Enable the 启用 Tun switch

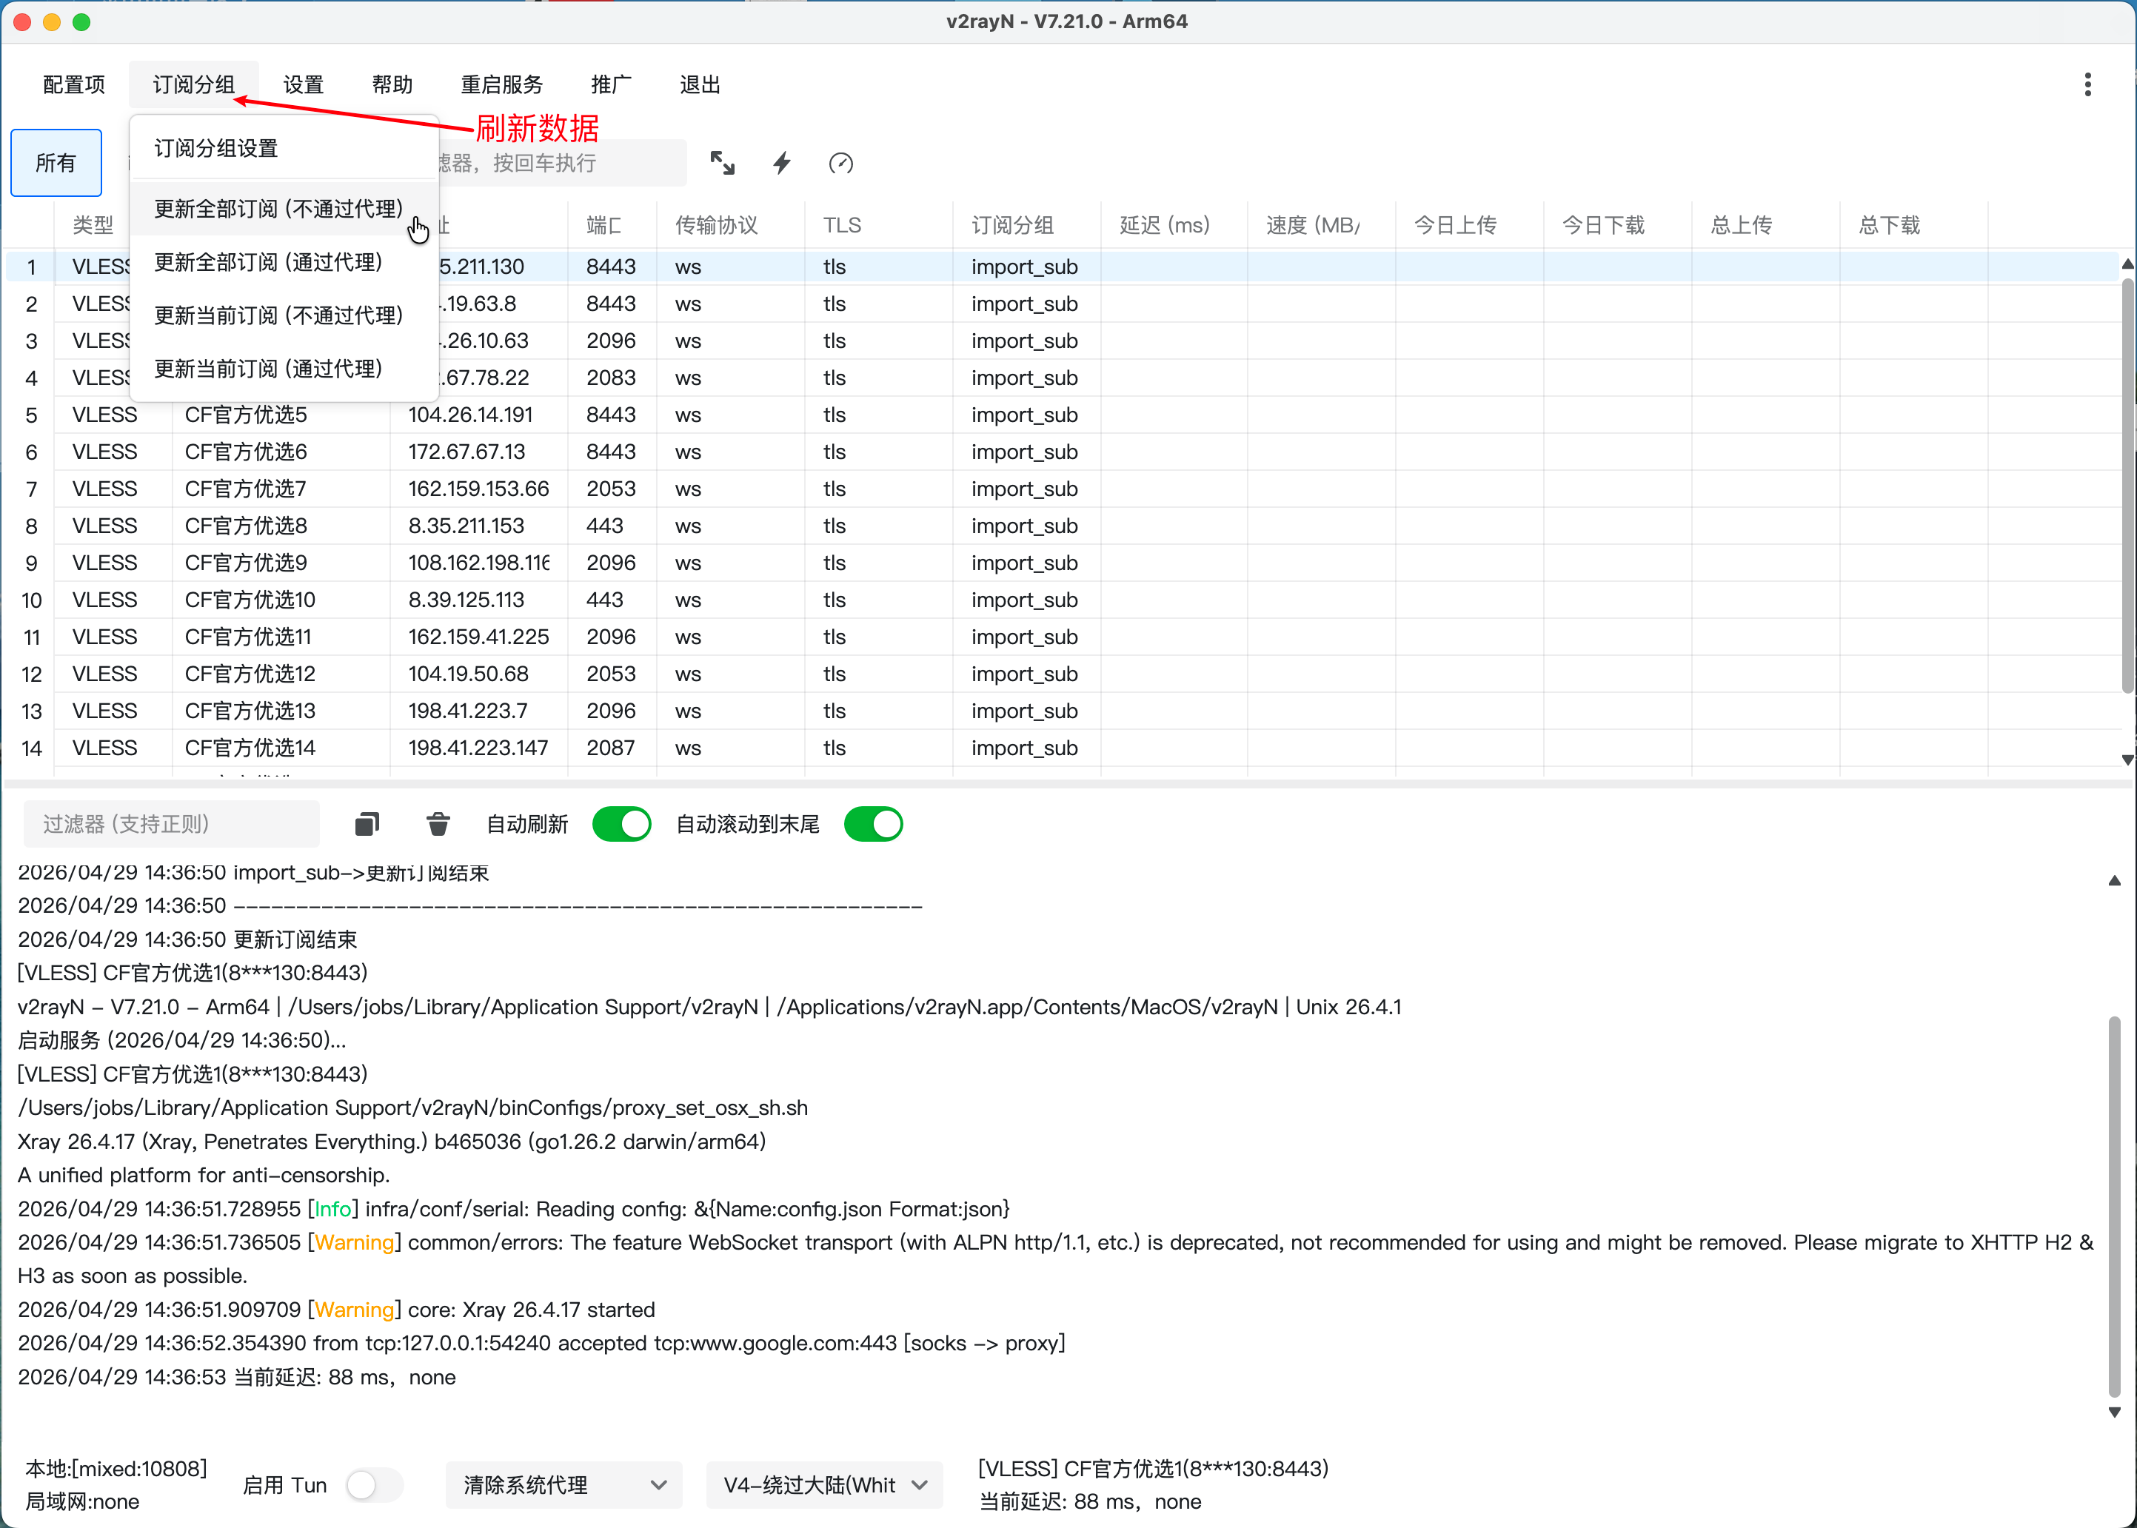[x=374, y=1485]
